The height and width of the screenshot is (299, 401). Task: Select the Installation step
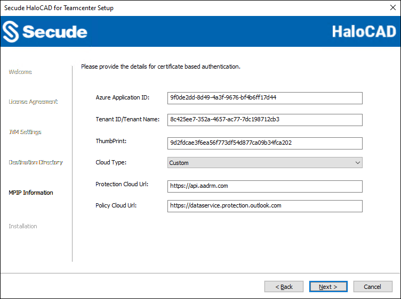[23, 226]
